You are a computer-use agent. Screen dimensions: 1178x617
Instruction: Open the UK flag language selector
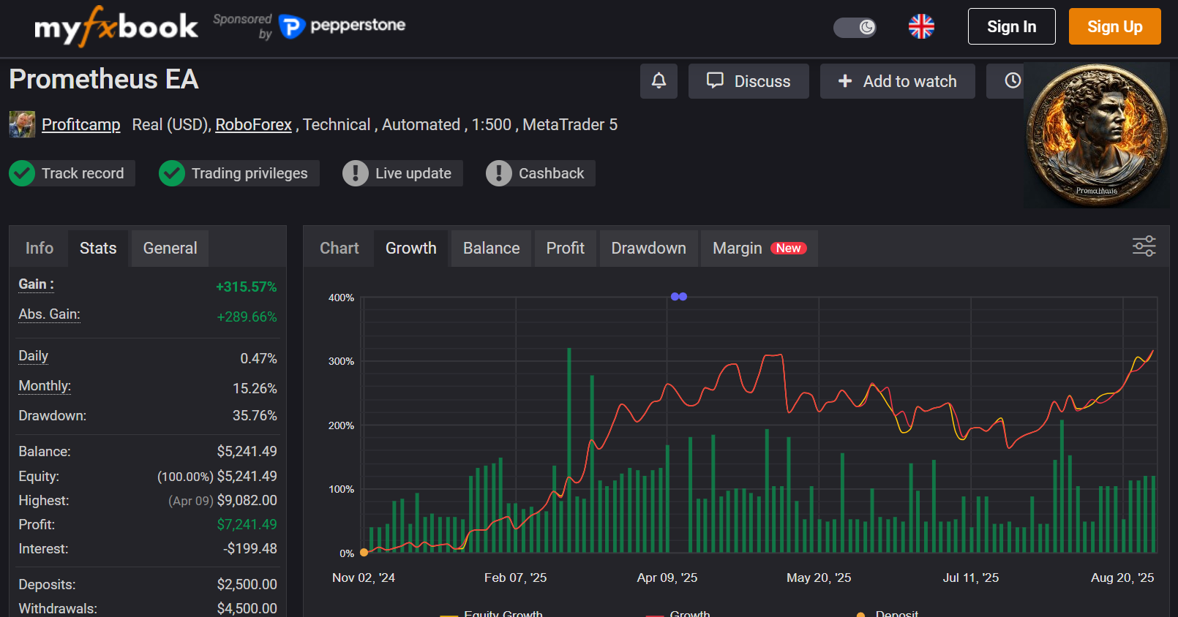(x=921, y=27)
